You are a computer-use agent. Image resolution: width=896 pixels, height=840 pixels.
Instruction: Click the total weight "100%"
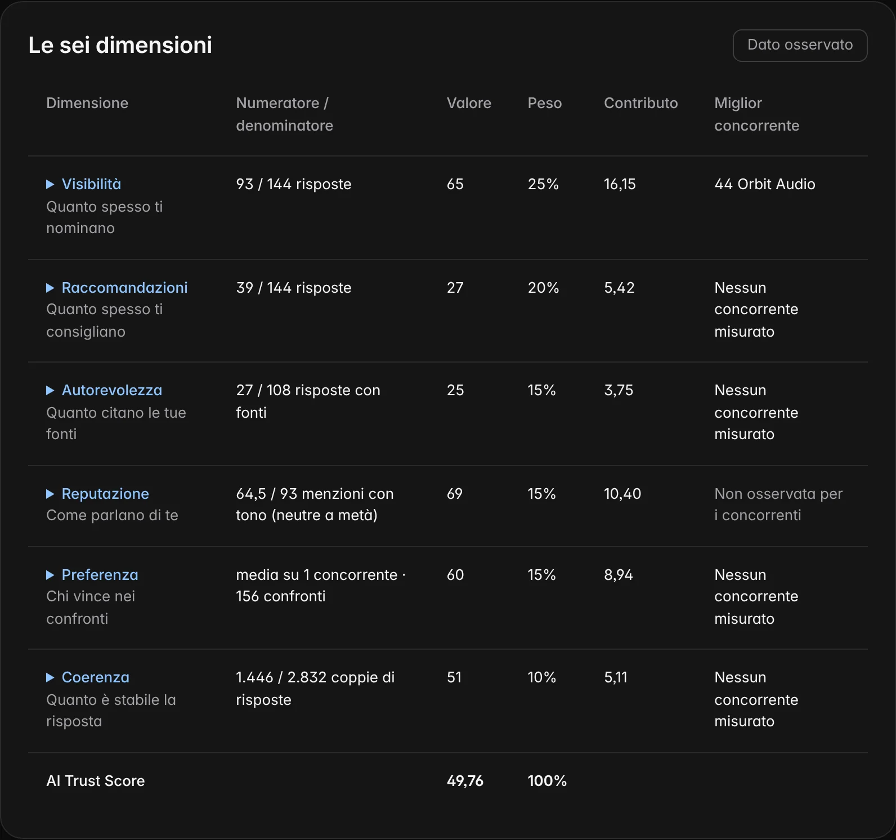(x=547, y=781)
